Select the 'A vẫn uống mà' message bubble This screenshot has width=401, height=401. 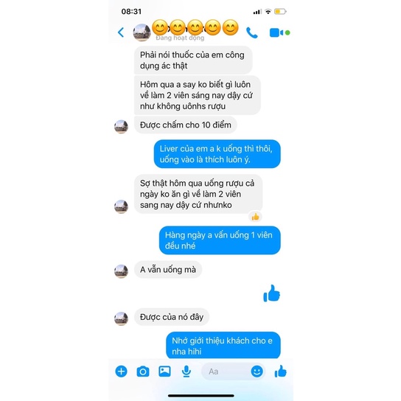(168, 270)
